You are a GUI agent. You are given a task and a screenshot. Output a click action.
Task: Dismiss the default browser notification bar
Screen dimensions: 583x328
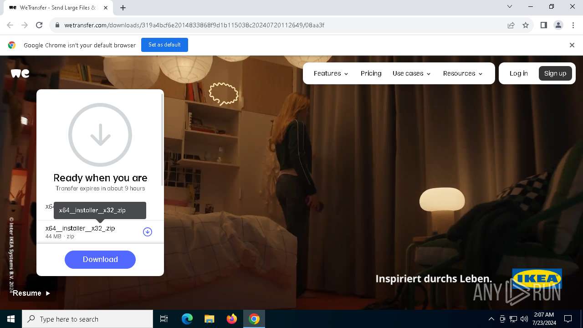572,45
